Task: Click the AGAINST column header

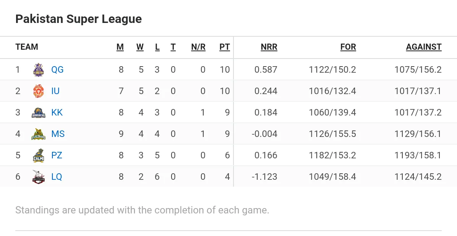Action: click(424, 47)
